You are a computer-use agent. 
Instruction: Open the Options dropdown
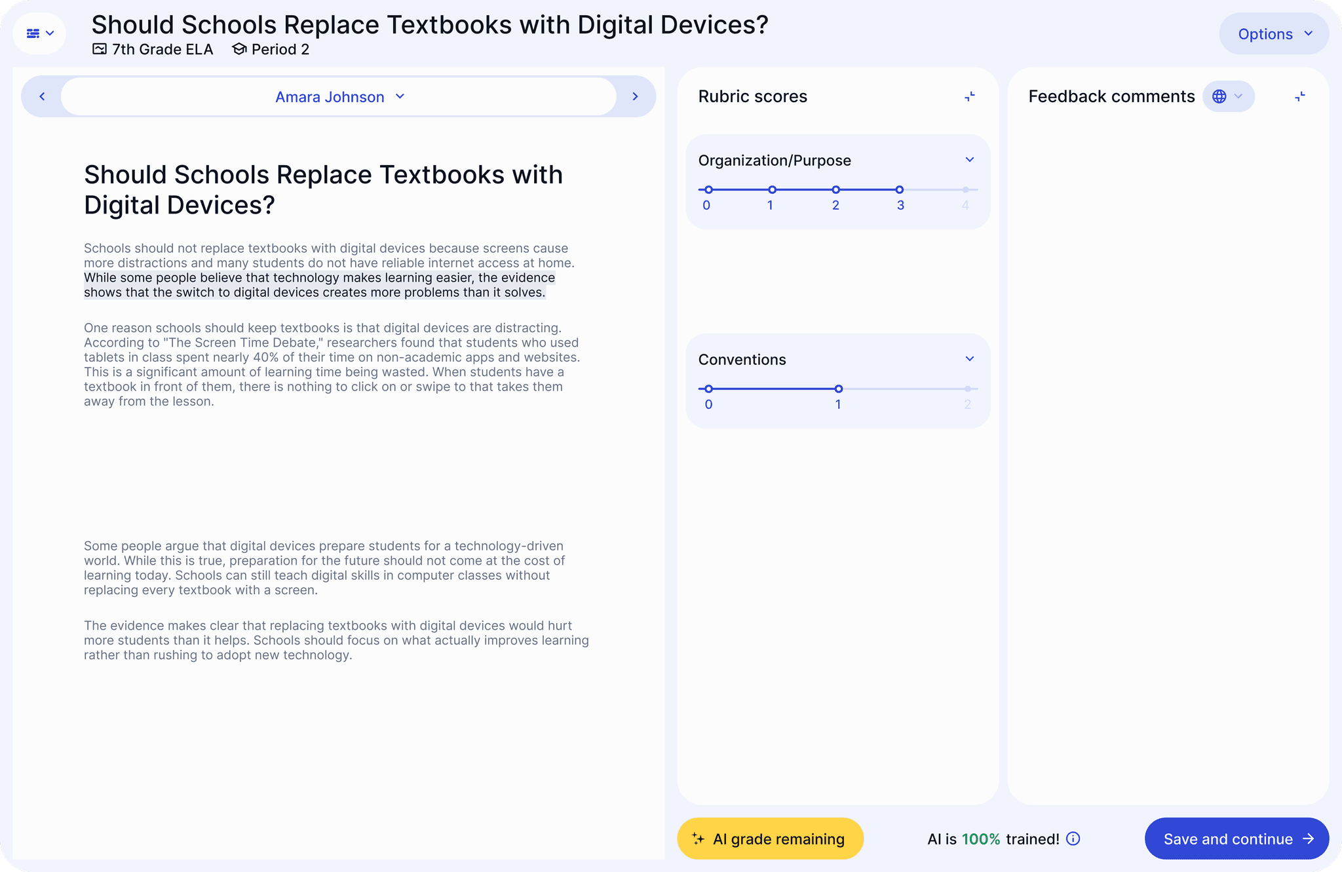point(1273,33)
